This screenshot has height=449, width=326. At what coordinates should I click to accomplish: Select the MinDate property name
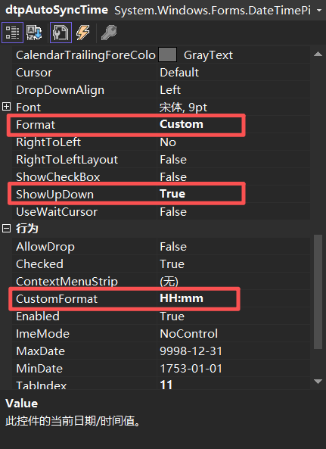tap(39, 369)
